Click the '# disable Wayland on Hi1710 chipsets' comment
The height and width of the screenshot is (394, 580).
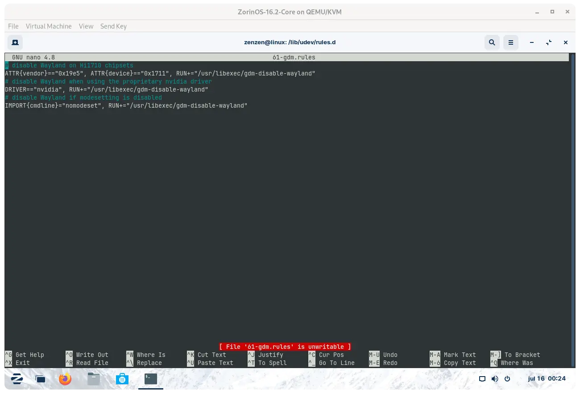pos(69,65)
